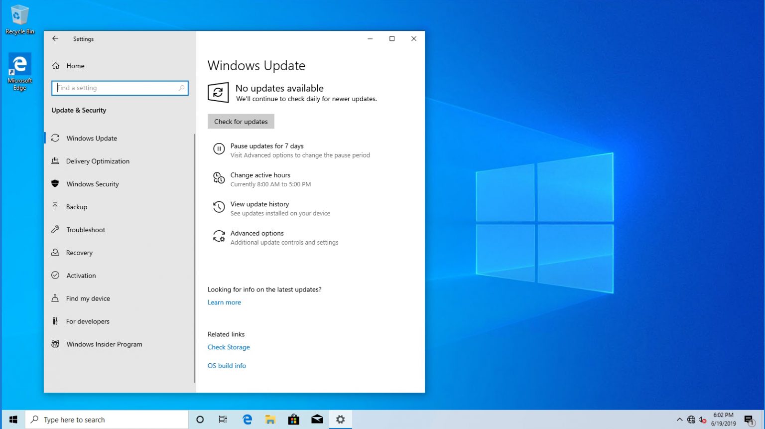Click the OS build info link
This screenshot has width=765, height=429.
click(x=227, y=365)
